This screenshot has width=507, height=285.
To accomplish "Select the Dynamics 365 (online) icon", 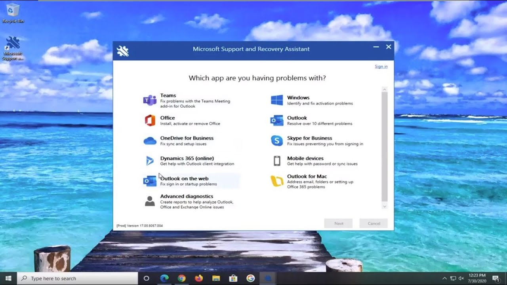I will point(150,161).
